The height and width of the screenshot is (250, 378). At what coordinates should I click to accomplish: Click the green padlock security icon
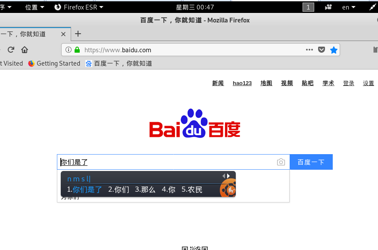[x=77, y=50]
